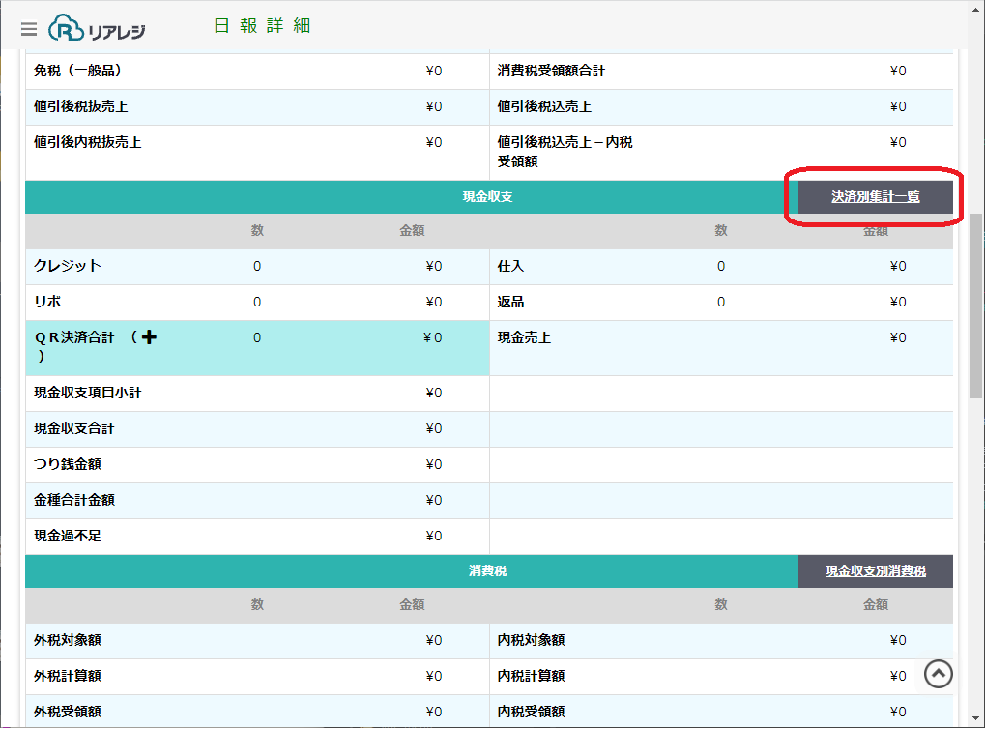Click the つり銭金額 row label
Screen dimensions: 985x729
[x=68, y=464]
